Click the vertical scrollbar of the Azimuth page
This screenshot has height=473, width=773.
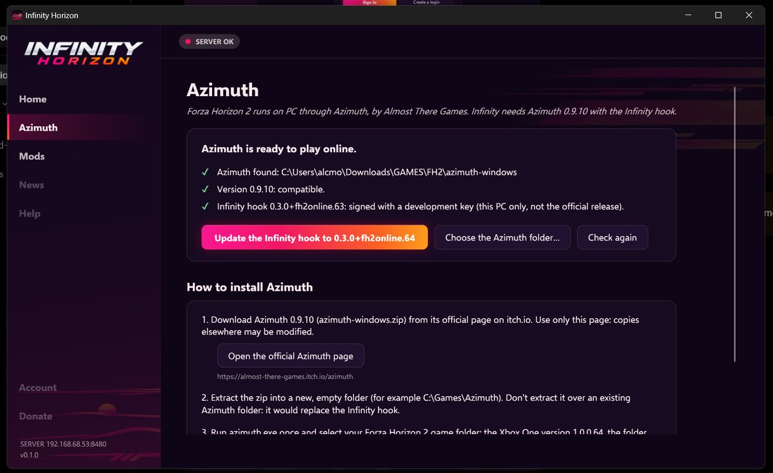click(x=734, y=224)
